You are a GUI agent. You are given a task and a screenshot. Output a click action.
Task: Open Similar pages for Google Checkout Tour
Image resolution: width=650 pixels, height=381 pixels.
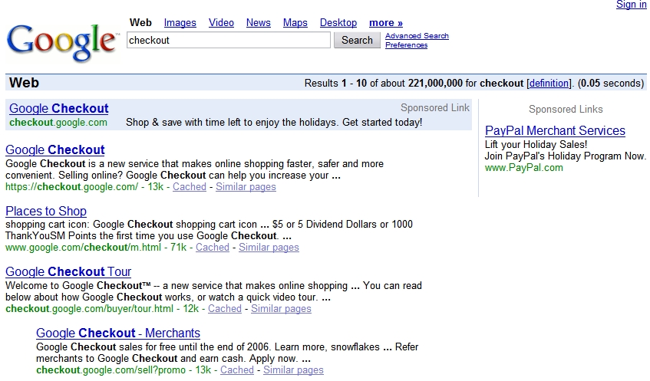click(x=281, y=308)
